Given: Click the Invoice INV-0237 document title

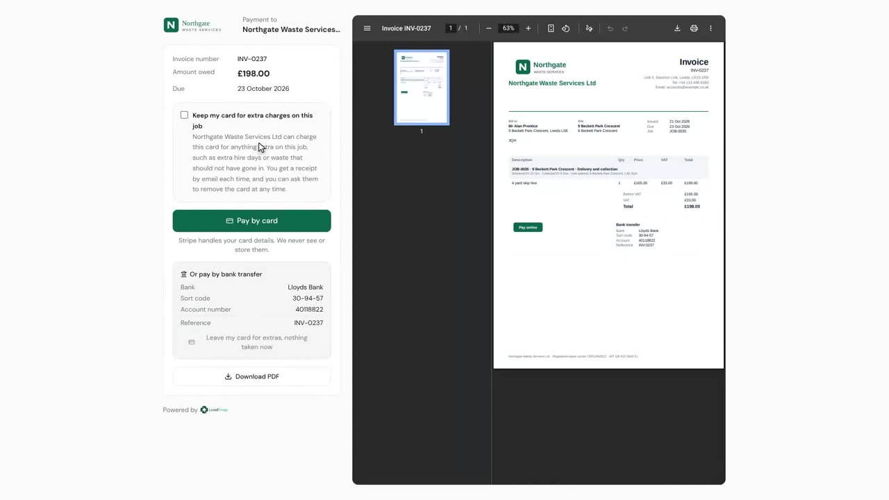Looking at the screenshot, I should coord(406,28).
